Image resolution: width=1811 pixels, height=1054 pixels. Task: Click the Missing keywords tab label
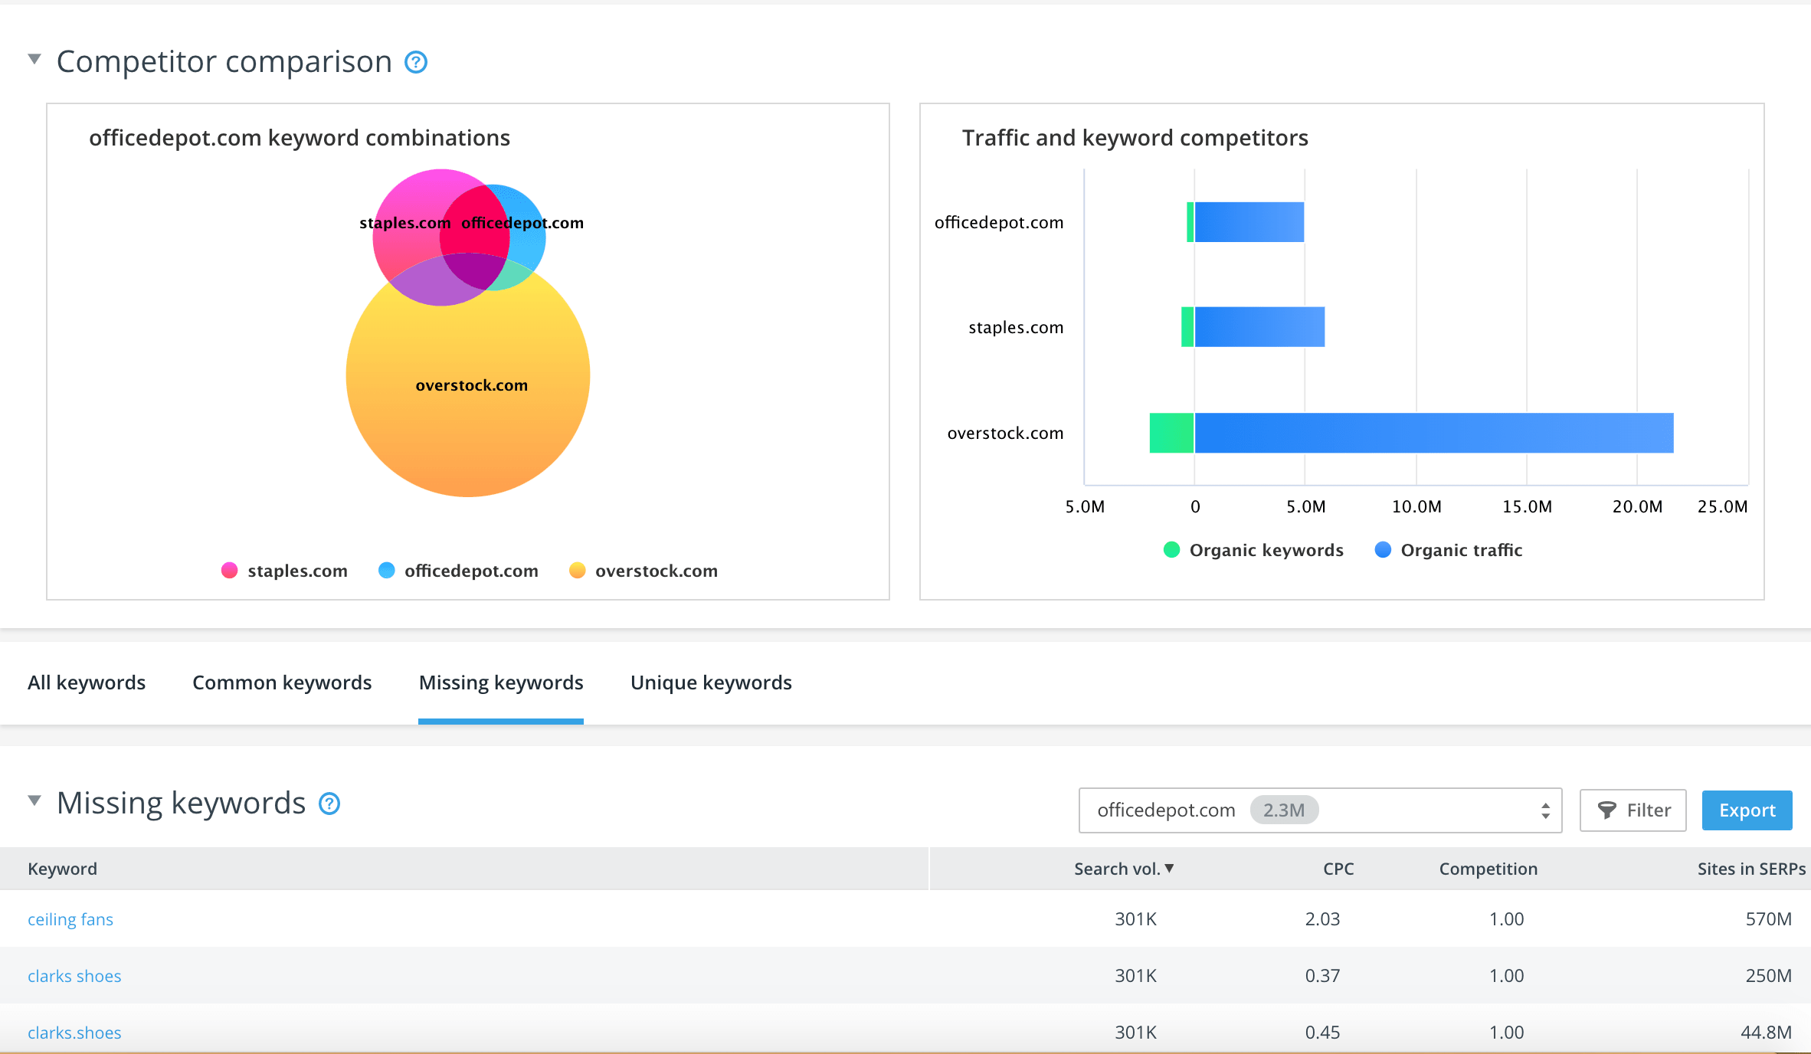click(499, 682)
